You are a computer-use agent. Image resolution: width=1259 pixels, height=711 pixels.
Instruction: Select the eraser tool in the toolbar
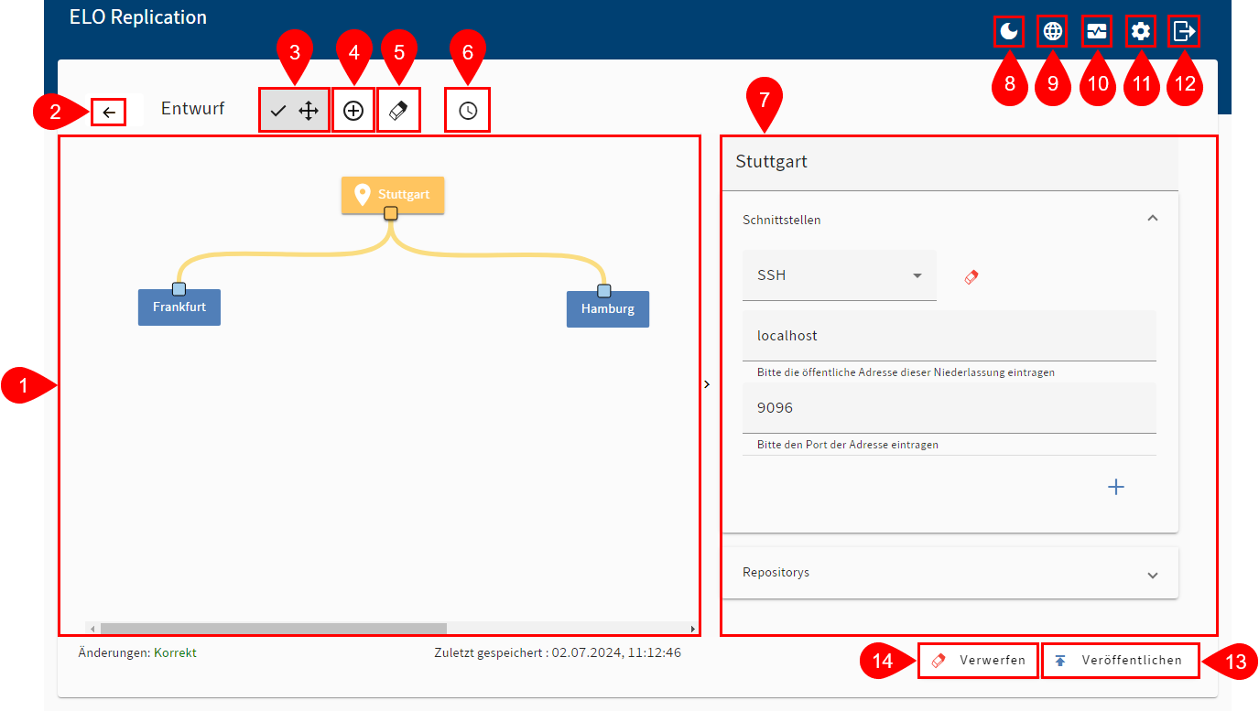(398, 111)
